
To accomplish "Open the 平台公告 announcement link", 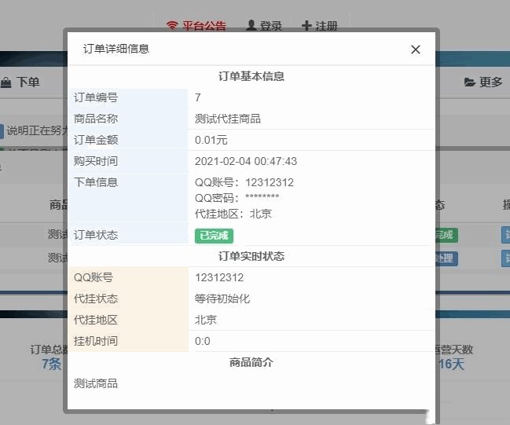I will click(204, 26).
